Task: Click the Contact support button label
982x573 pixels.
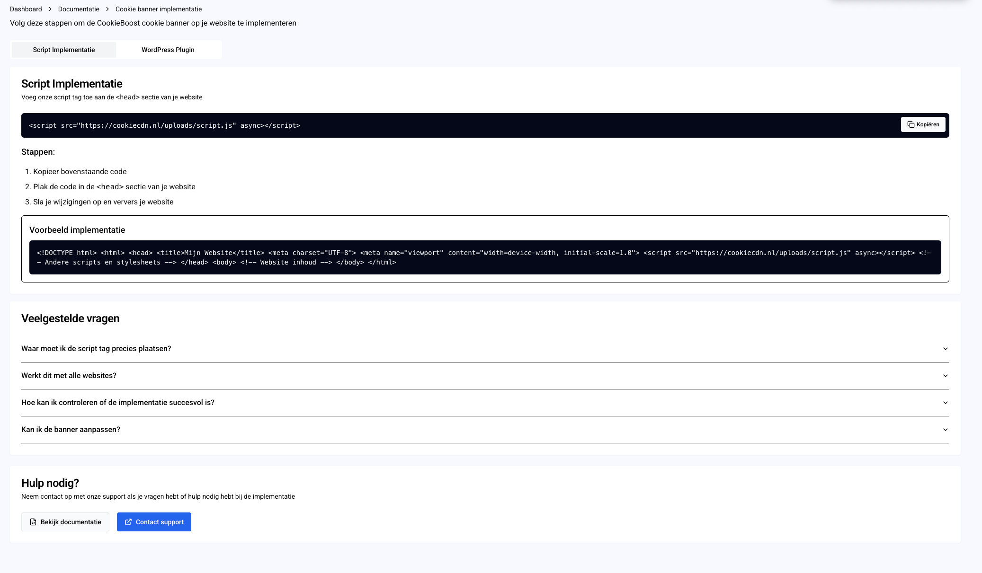Action: (x=160, y=522)
